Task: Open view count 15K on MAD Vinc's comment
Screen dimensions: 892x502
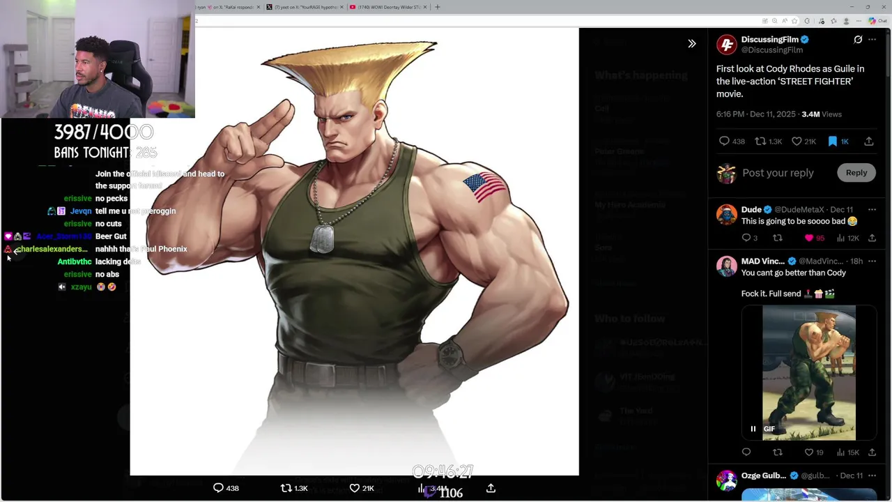Action: (847, 452)
